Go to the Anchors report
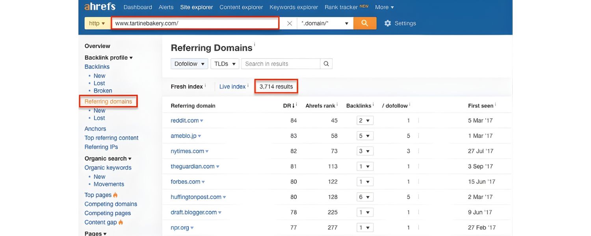The height and width of the screenshot is (236, 591). (x=95, y=128)
